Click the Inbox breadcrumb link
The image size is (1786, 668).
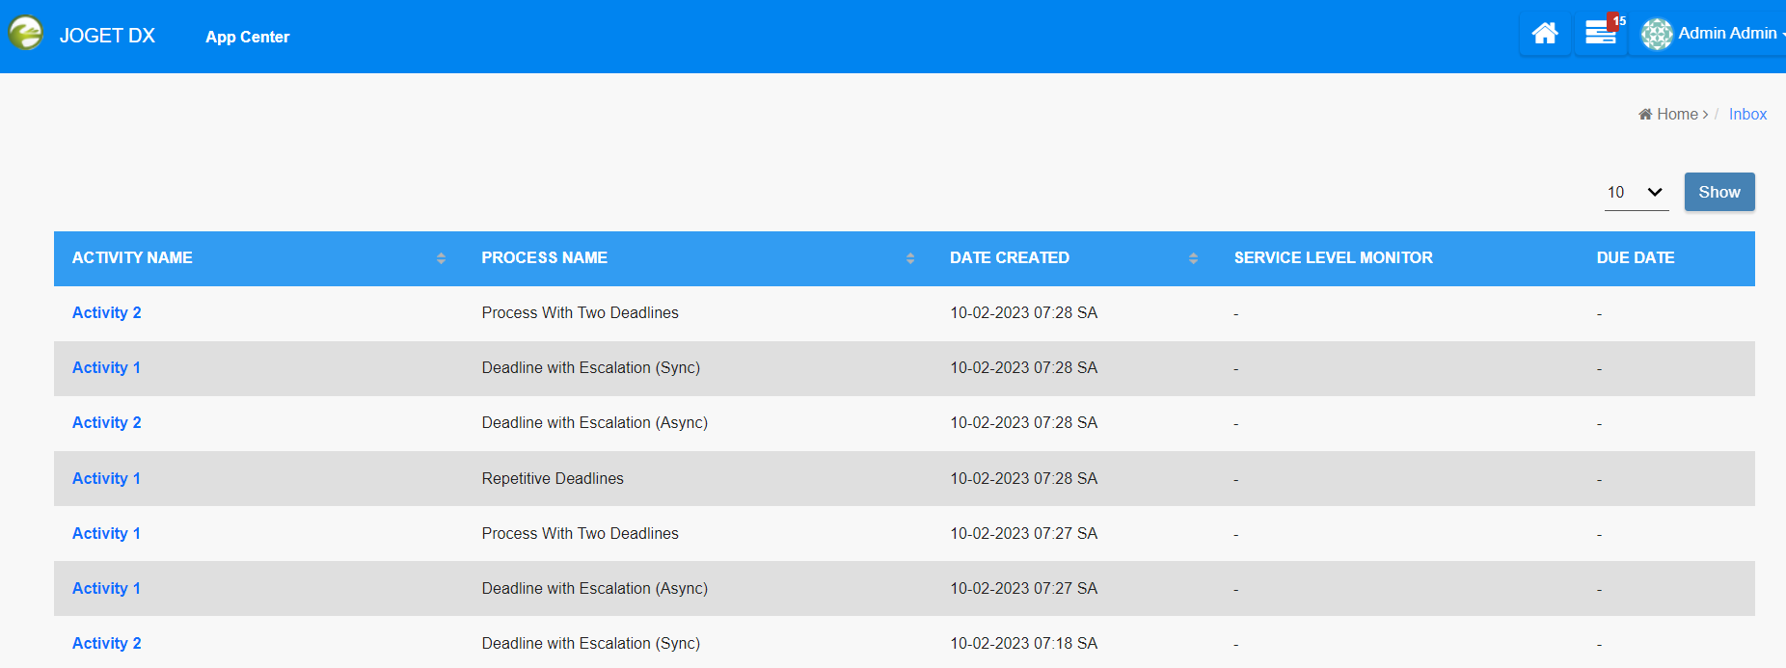coord(1747,115)
